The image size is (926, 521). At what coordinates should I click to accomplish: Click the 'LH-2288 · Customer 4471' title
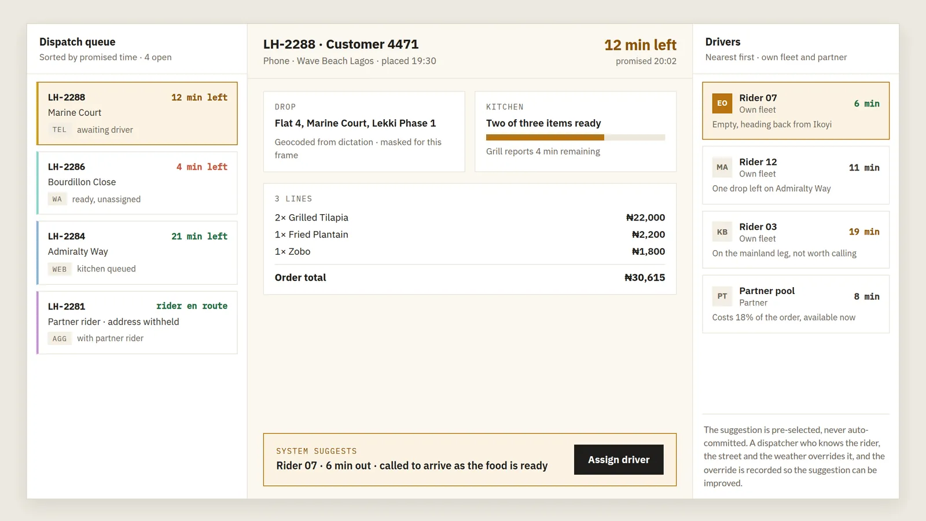pyautogui.click(x=341, y=45)
